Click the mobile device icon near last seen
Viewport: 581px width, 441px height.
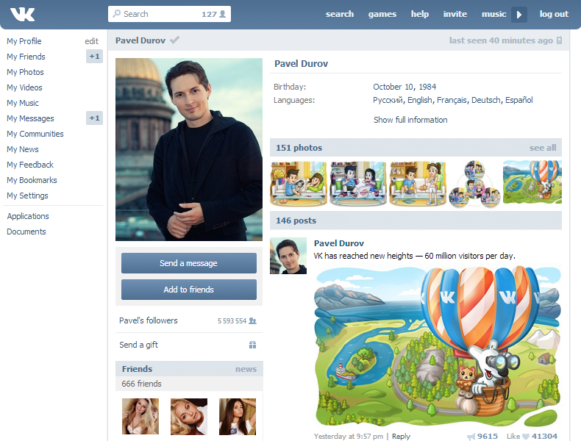(x=560, y=40)
